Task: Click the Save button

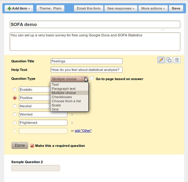Action: coord(176,8)
